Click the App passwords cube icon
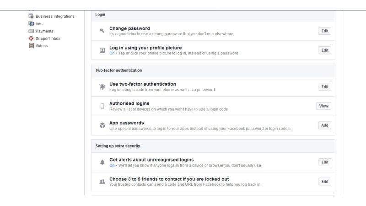 tap(102, 125)
